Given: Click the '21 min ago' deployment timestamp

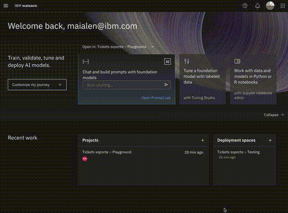Looking at the screenshot, I should click(x=227, y=157).
